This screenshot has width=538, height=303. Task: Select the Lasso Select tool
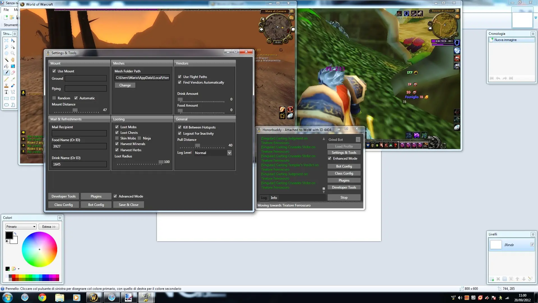click(6, 47)
